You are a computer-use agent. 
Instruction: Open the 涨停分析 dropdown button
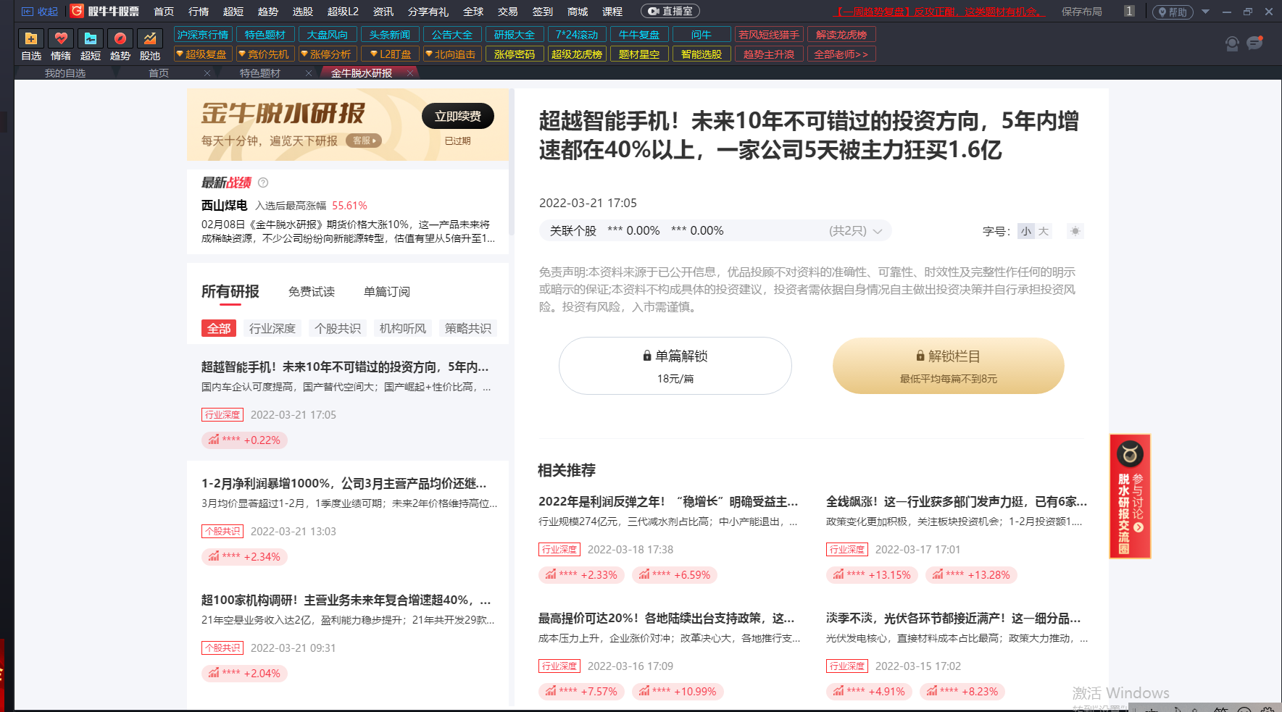pos(326,54)
